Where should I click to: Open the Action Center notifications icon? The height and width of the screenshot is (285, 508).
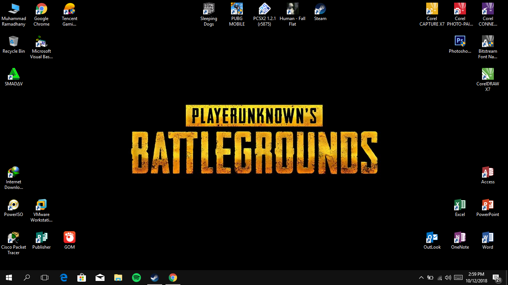pos(497,278)
